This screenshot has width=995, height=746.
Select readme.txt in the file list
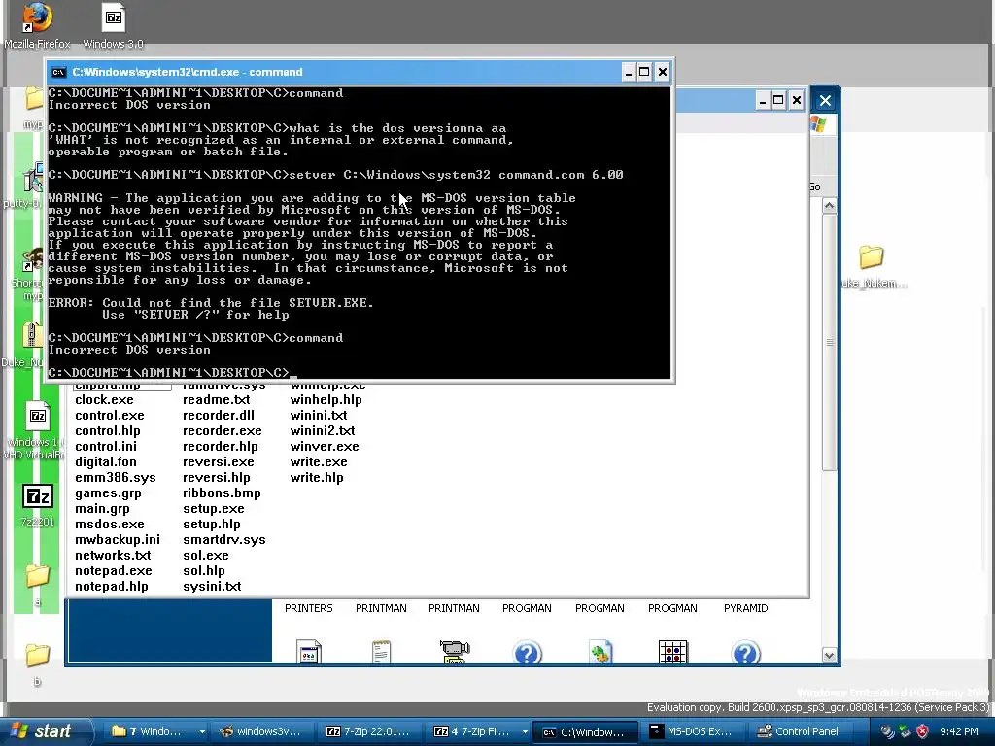[x=216, y=399]
